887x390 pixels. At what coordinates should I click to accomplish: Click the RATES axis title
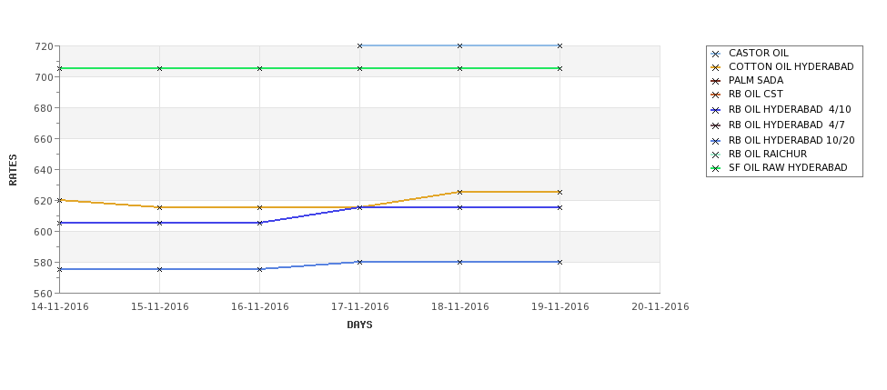click(13, 170)
